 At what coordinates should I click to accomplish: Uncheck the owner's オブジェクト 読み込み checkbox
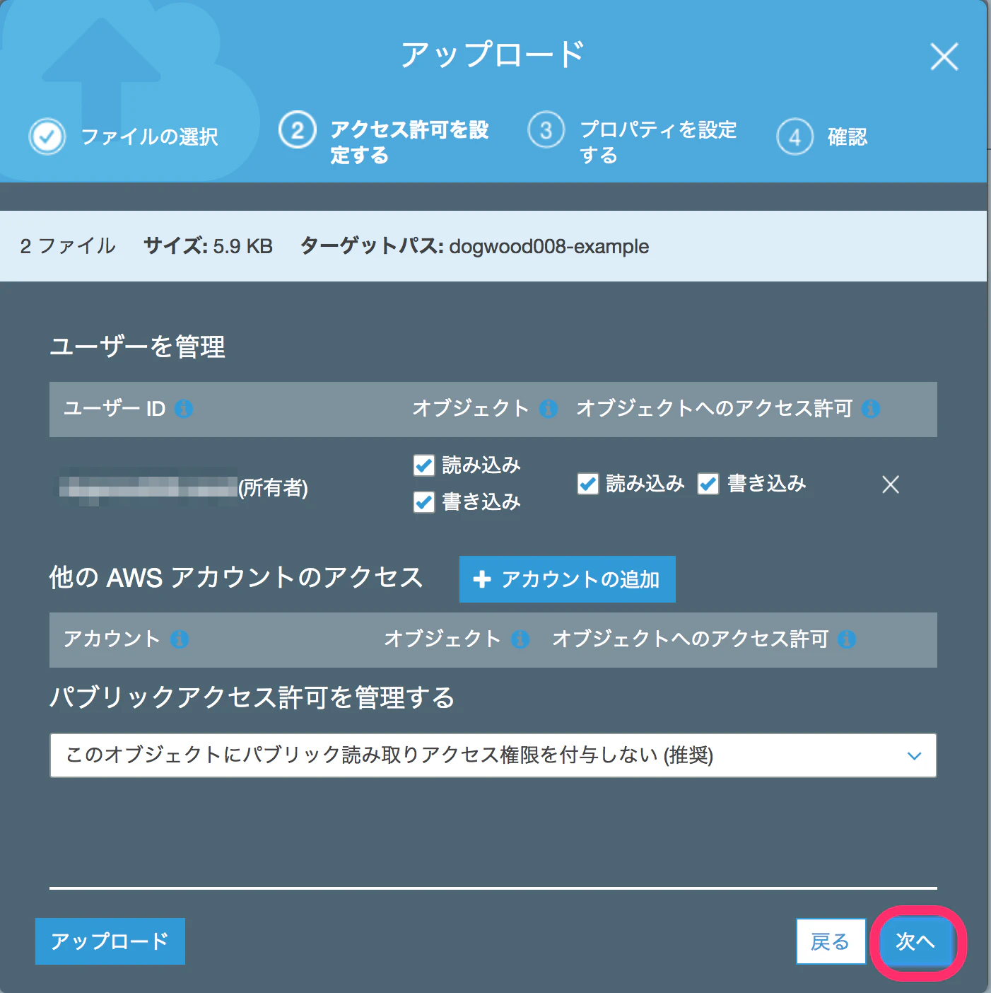pyautogui.click(x=424, y=465)
